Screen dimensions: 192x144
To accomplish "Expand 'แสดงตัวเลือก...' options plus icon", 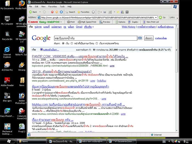I will pyautogui.click(x=41, y=50).
